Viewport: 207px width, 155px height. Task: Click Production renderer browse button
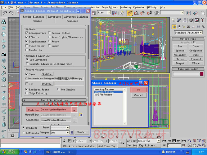(x=74, y=110)
